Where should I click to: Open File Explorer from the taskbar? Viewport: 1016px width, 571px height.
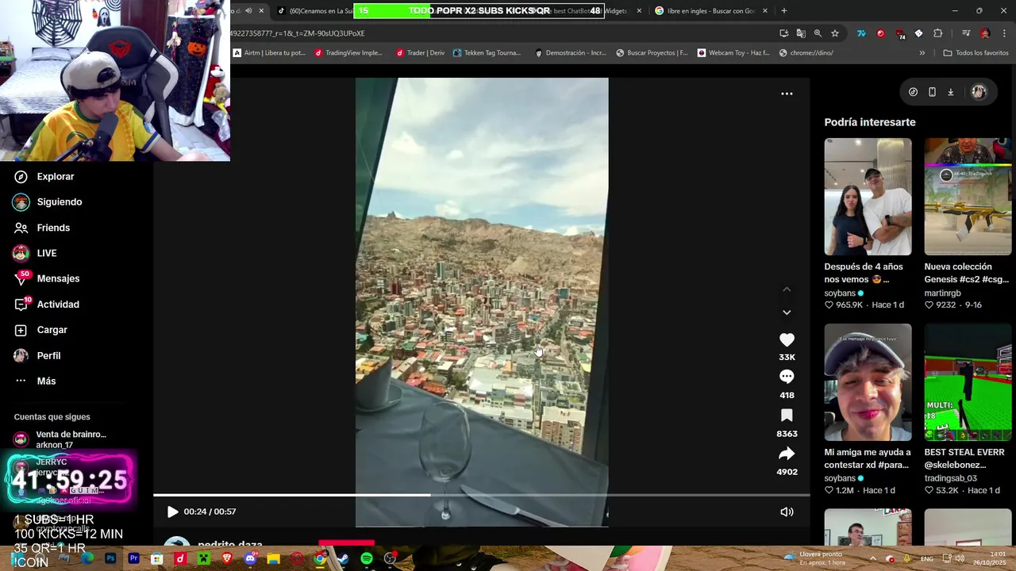(x=274, y=559)
